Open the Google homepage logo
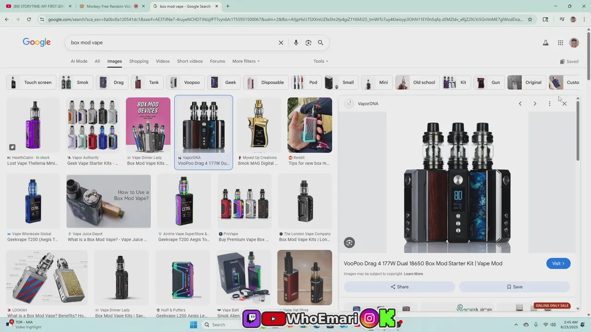The width and height of the screenshot is (591, 332). [36, 42]
